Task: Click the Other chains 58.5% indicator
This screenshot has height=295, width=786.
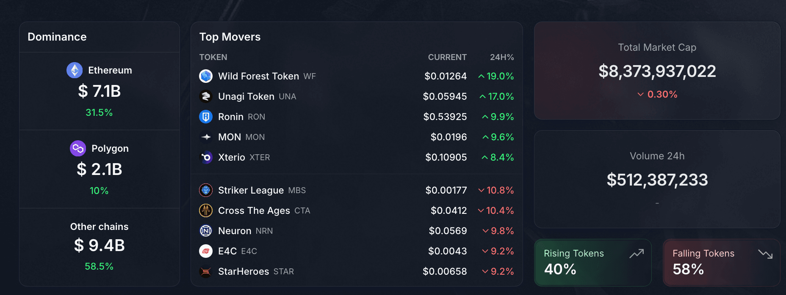Action: coord(99,266)
